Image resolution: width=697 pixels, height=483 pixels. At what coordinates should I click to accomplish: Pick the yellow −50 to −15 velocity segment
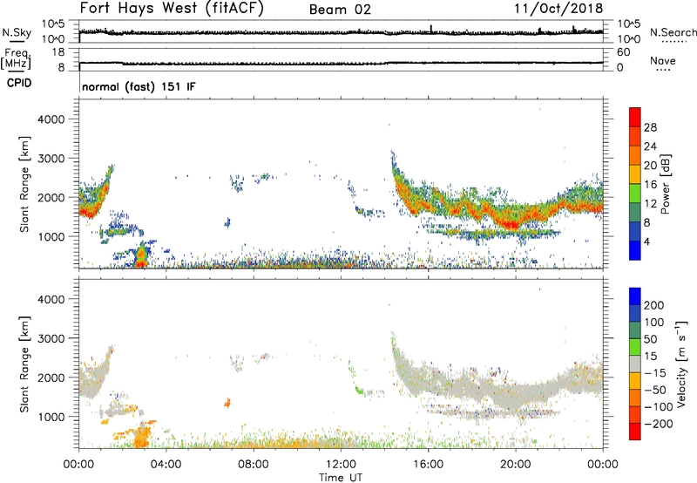pos(635,381)
